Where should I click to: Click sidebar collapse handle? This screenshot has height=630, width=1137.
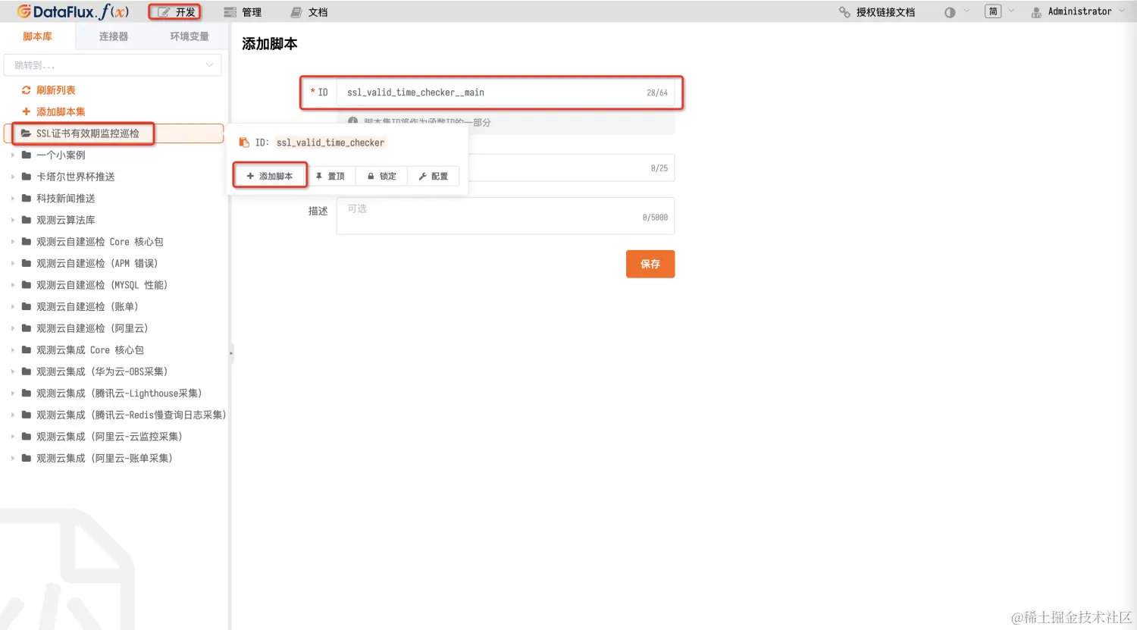(x=231, y=353)
